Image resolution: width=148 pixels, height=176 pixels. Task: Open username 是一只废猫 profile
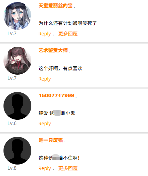coord(50,140)
